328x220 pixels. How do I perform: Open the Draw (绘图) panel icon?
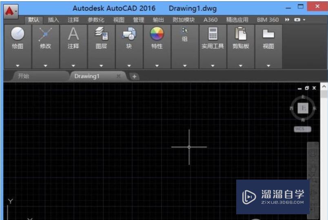[18, 33]
